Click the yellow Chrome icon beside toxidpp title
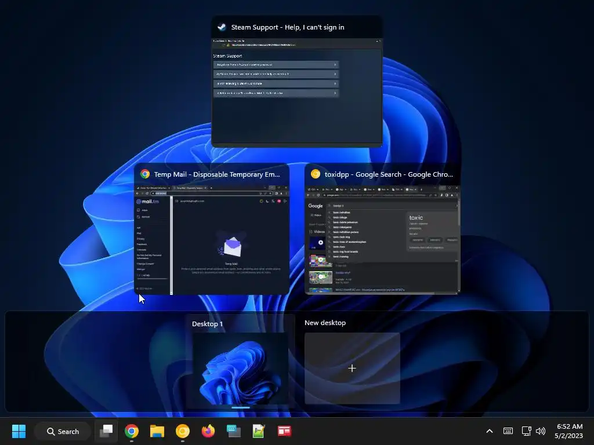The image size is (594, 445). pos(315,174)
